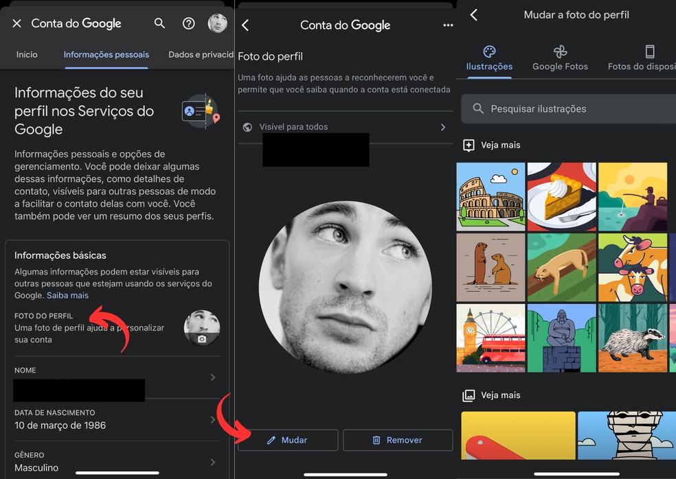Open Help via the question mark icon
The height and width of the screenshot is (479, 676).
point(188,23)
